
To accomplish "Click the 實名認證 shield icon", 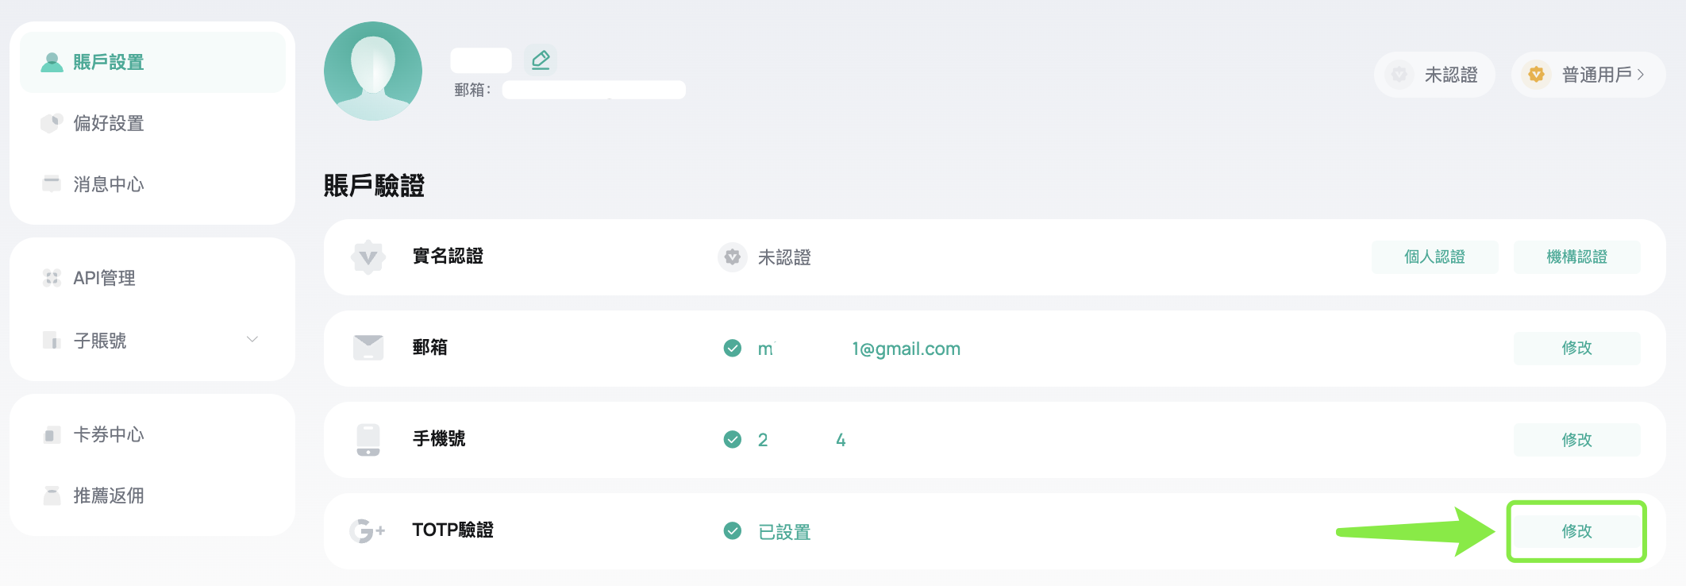I will [x=368, y=257].
